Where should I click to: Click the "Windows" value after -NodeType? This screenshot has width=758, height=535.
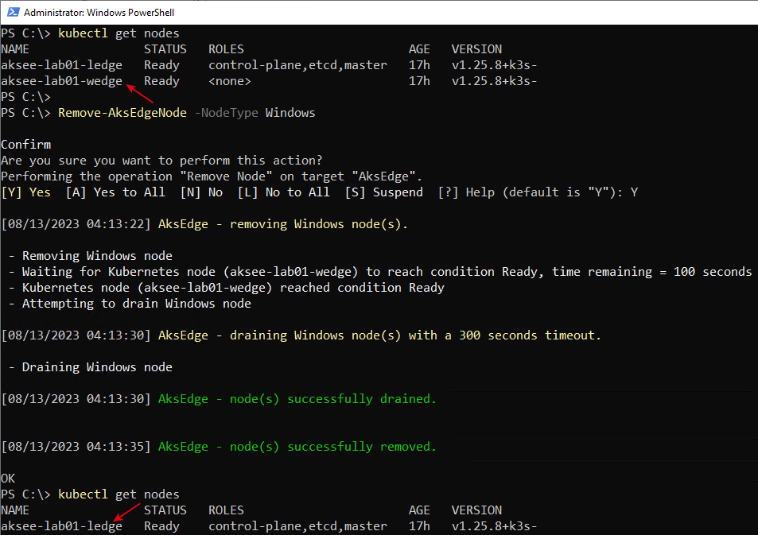[x=290, y=113]
